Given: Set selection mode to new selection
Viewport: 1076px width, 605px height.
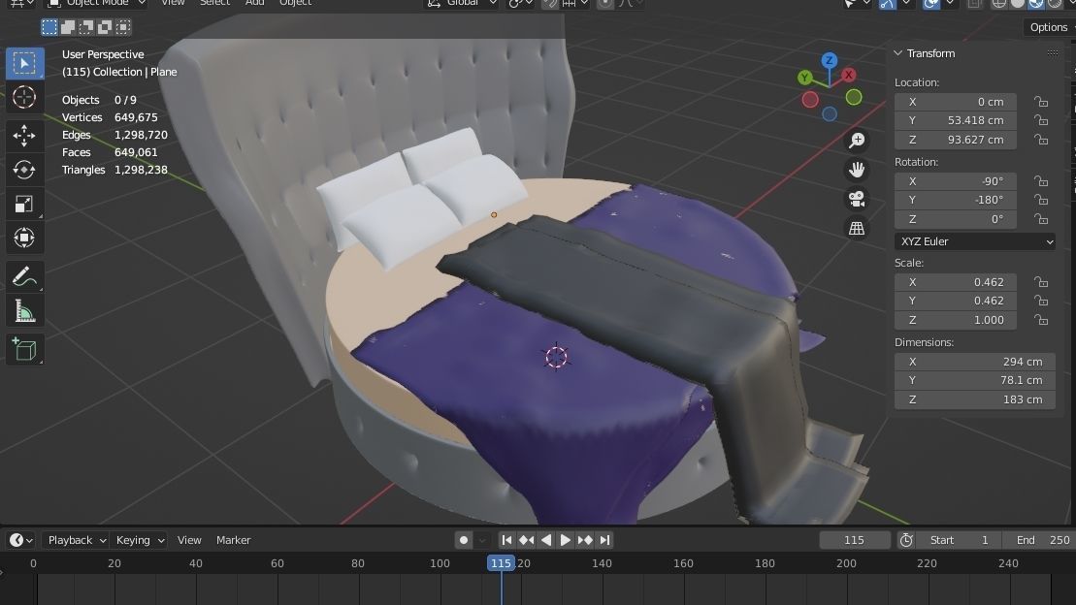Looking at the screenshot, I should 49,27.
